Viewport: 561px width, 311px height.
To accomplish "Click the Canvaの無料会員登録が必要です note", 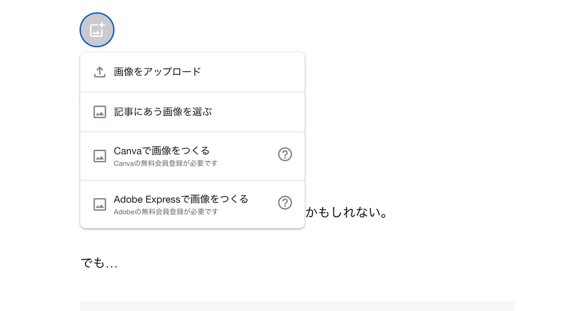I will (x=165, y=163).
